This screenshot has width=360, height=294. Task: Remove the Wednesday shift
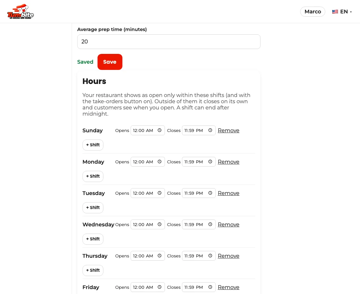pyautogui.click(x=228, y=224)
